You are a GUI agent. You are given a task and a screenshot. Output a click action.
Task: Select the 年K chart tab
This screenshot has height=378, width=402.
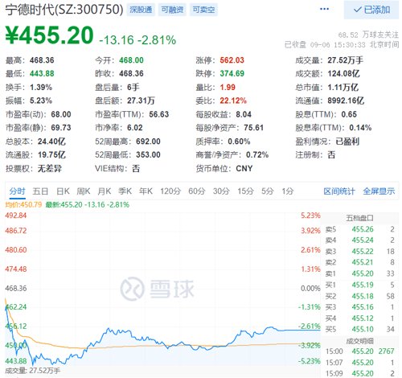146,191
